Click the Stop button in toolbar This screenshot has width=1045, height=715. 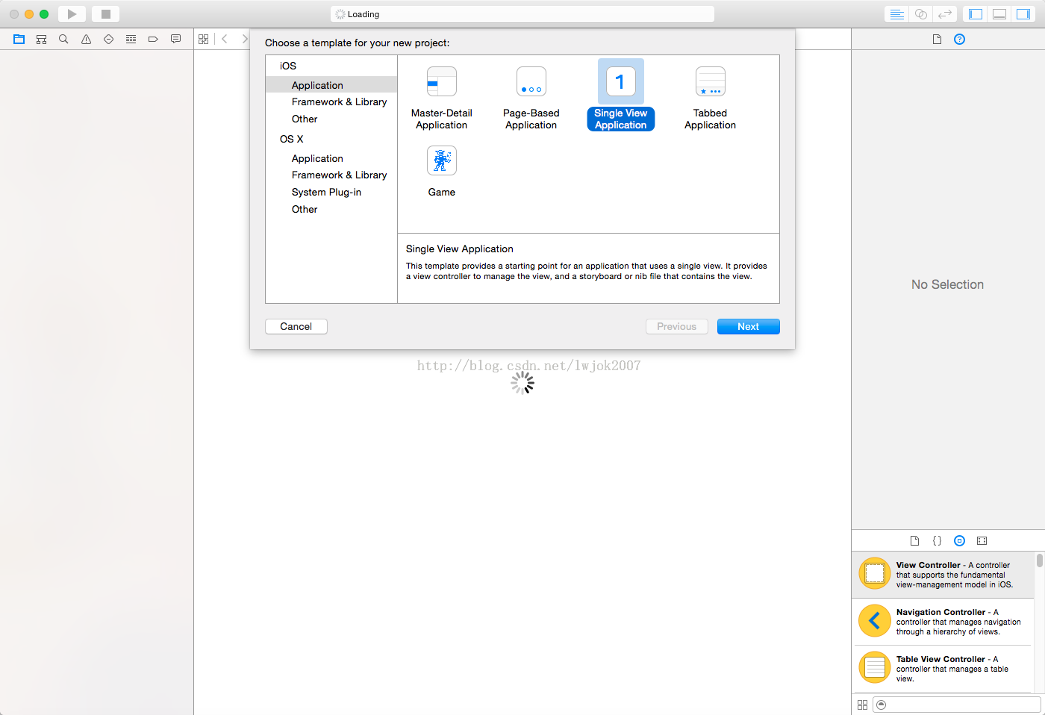point(106,14)
